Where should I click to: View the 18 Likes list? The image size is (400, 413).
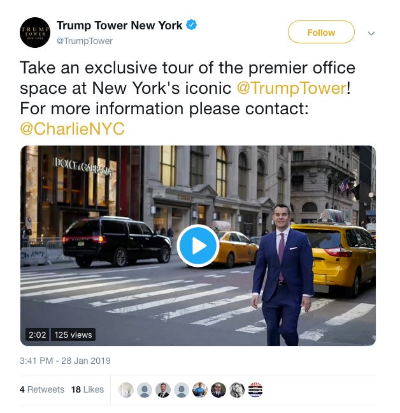coord(87,389)
